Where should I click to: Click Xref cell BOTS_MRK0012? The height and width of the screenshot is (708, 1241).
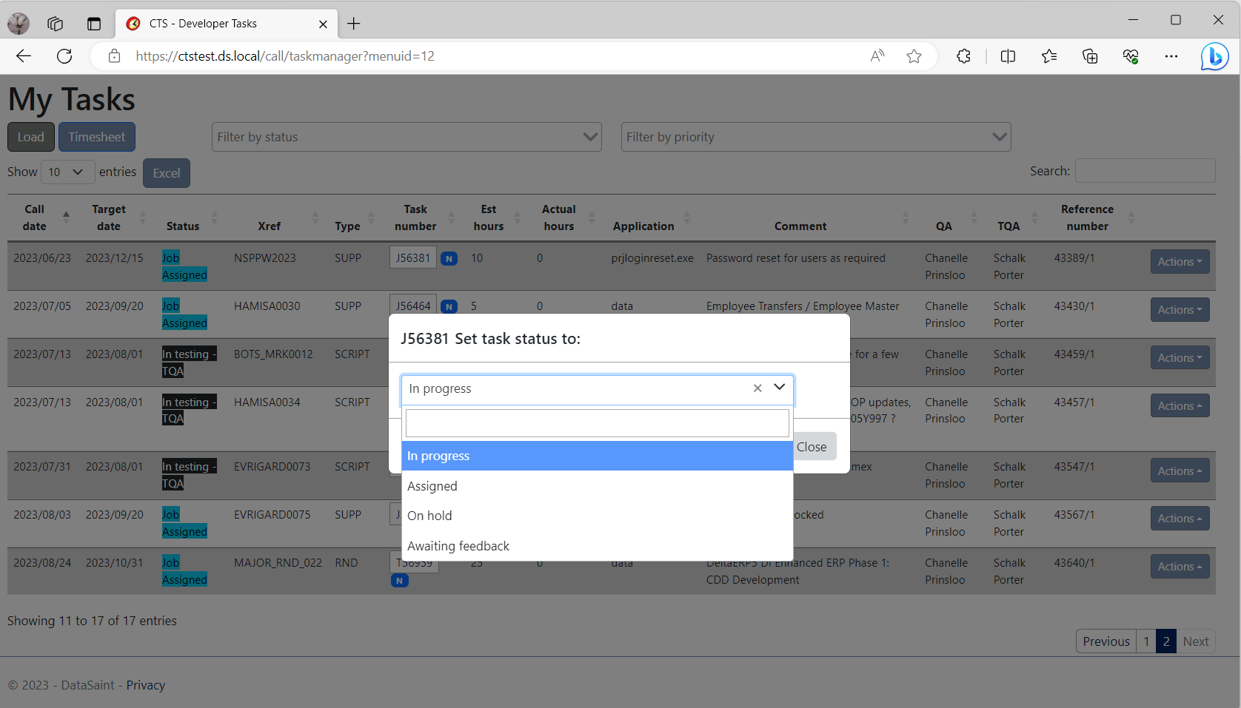(273, 354)
